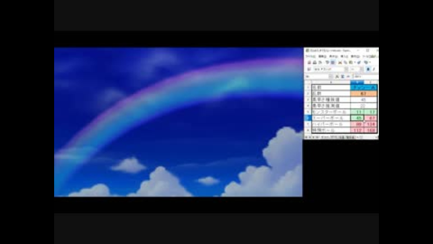Toggle the AutoSpellcheck toolbar icon
Screen dimensions: 433x244
332,62
